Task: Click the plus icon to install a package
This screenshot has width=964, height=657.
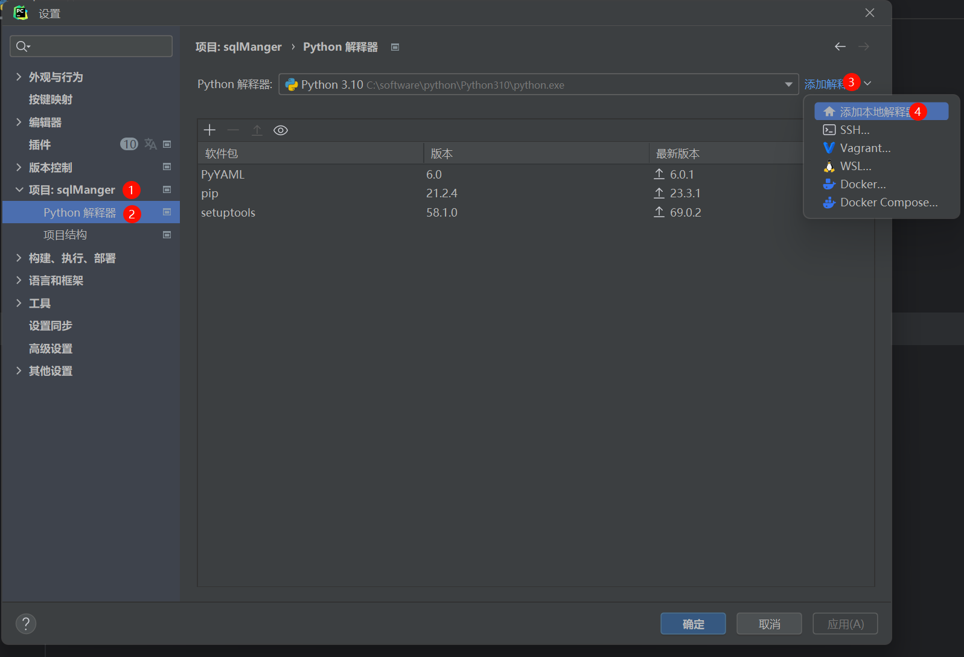Action: click(x=209, y=130)
